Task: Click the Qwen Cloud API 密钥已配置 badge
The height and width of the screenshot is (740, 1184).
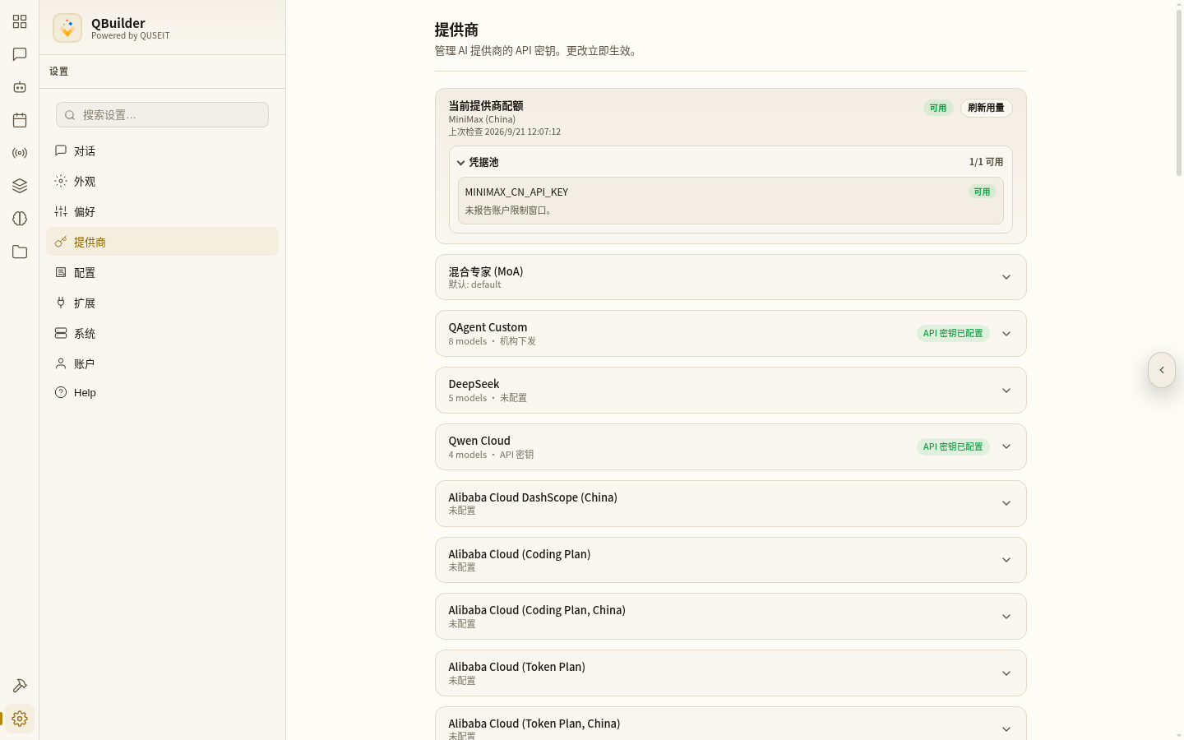Action: coord(953,446)
